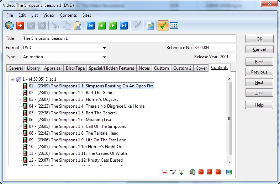Switch to the Special/Hidden Features tab

point(111,68)
